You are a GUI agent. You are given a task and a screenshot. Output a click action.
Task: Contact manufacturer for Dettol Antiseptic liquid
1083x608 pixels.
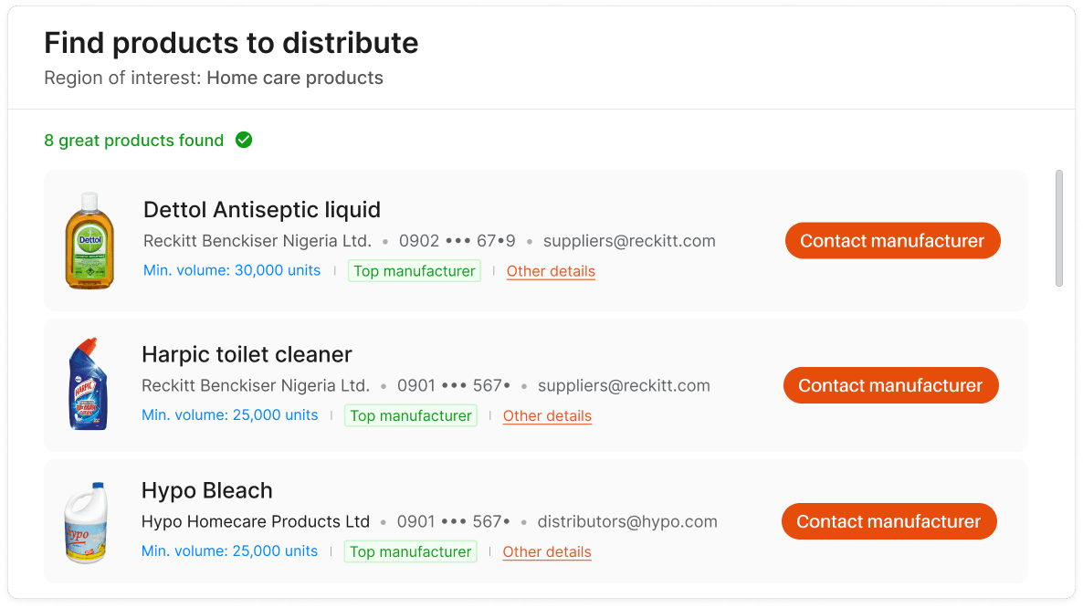(892, 241)
